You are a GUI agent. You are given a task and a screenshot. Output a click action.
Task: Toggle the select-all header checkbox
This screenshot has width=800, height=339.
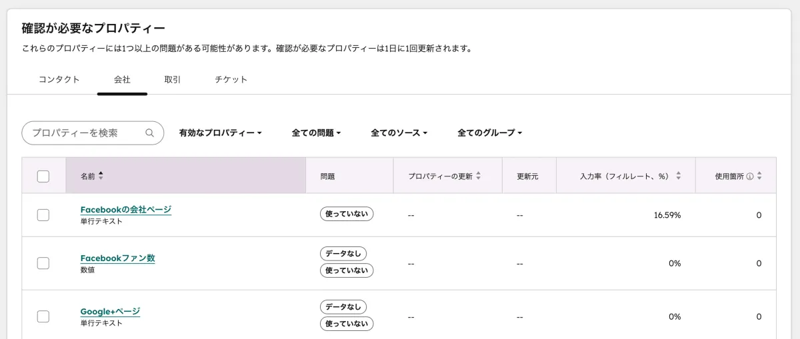(x=43, y=176)
